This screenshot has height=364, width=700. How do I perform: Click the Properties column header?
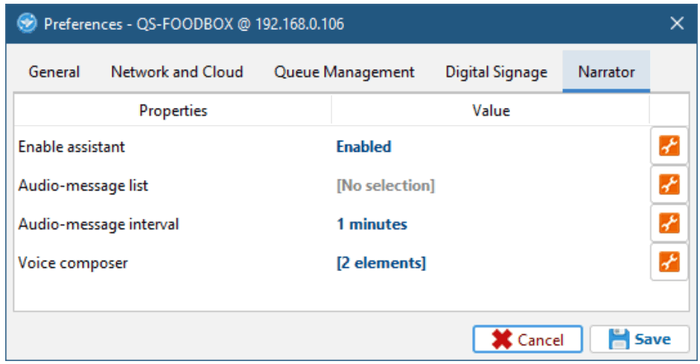coord(174,110)
